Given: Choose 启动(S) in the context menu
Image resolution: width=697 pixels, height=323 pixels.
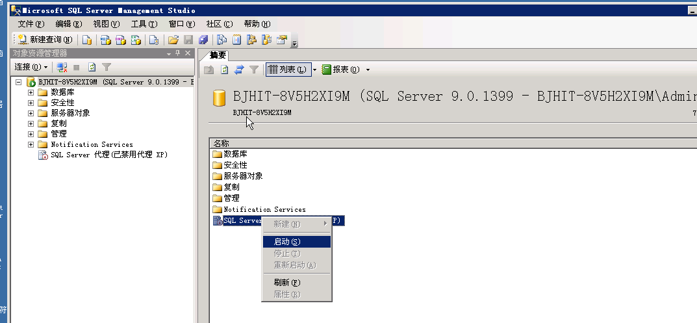Looking at the screenshot, I should click(296, 242).
